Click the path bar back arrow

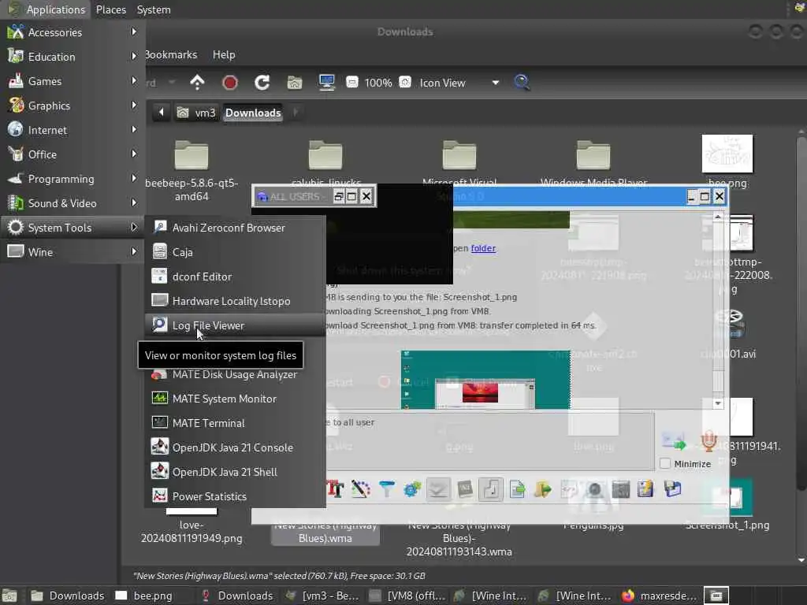(x=161, y=112)
